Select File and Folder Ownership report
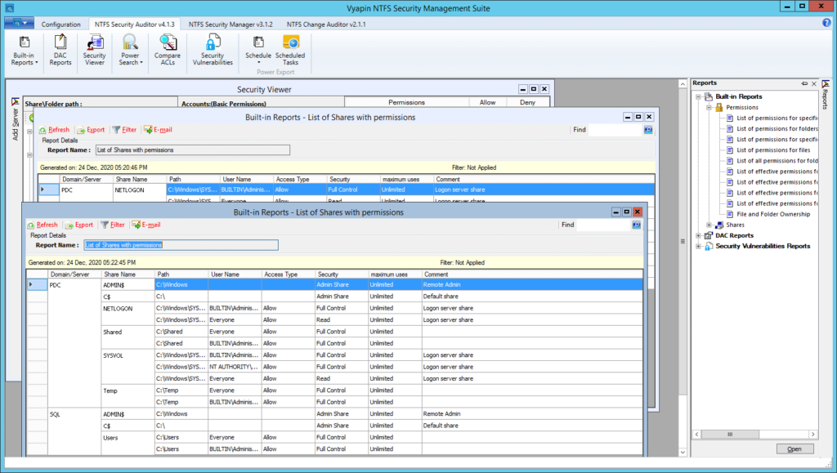Image resolution: width=837 pixels, height=473 pixels. [773, 214]
